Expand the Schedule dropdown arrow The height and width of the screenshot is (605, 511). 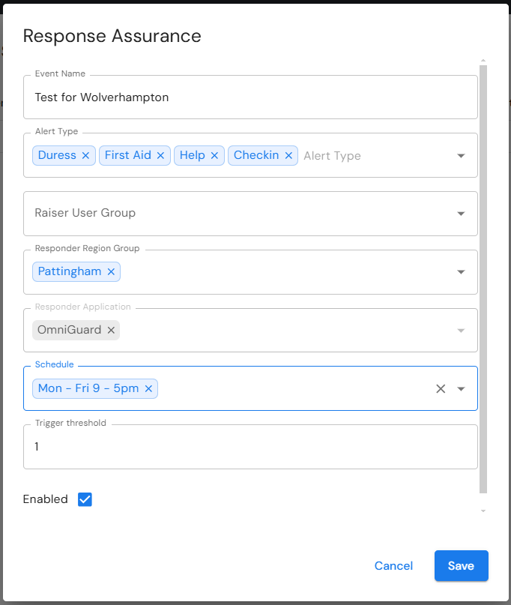[x=461, y=388]
